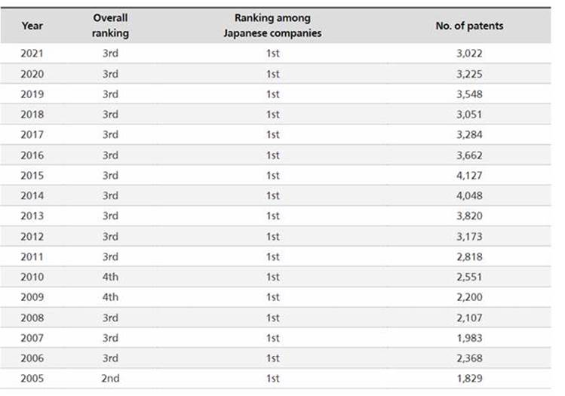Select the 2019 year cell

pyautogui.click(x=32, y=94)
